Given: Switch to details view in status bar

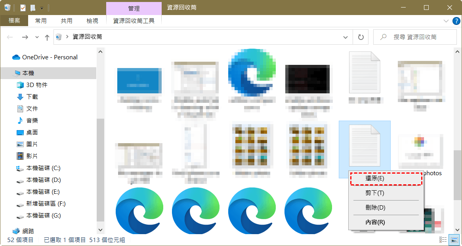Looking at the screenshot, I should pyautogui.click(x=443, y=240).
